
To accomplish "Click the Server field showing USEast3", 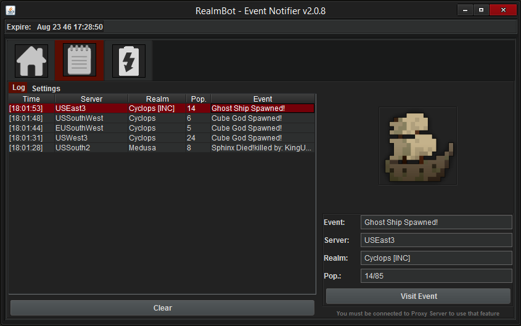I will 437,240.
